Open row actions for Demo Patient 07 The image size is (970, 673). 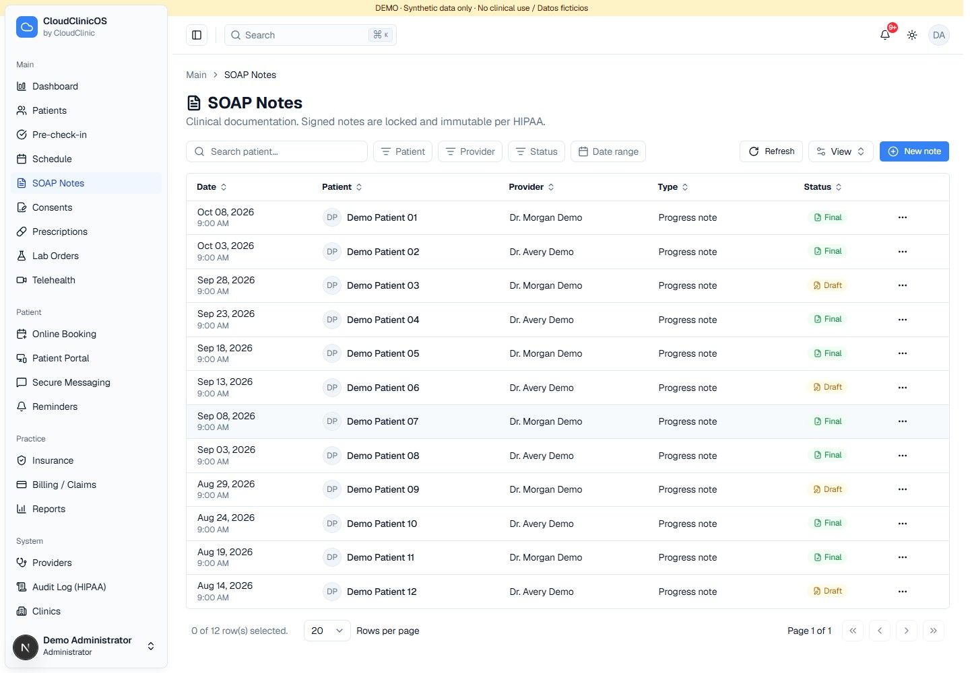coord(903,421)
